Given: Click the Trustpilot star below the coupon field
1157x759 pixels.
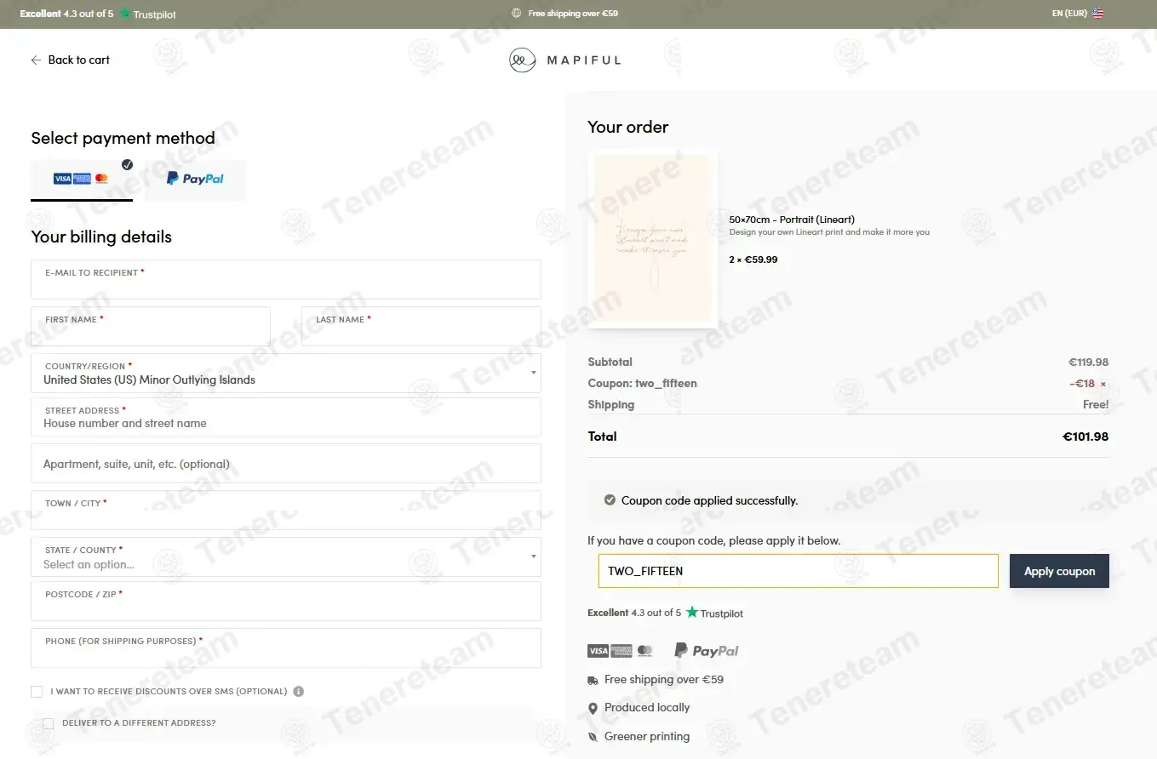Looking at the screenshot, I should [x=692, y=613].
